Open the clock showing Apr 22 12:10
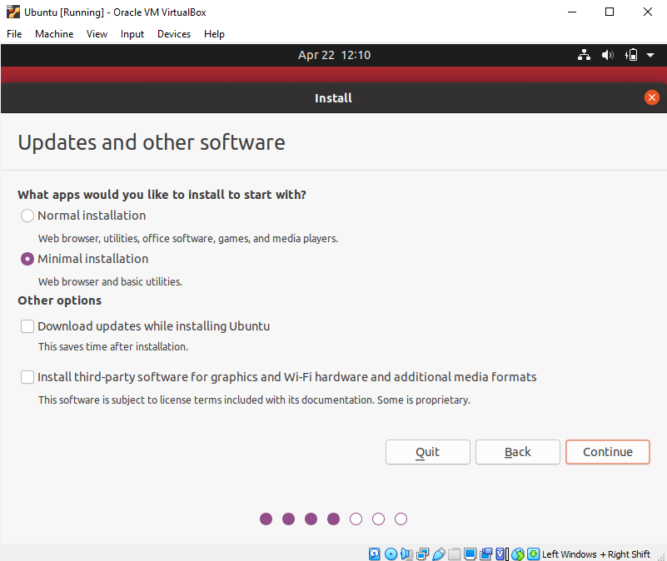The image size is (667, 561). pyautogui.click(x=334, y=55)
